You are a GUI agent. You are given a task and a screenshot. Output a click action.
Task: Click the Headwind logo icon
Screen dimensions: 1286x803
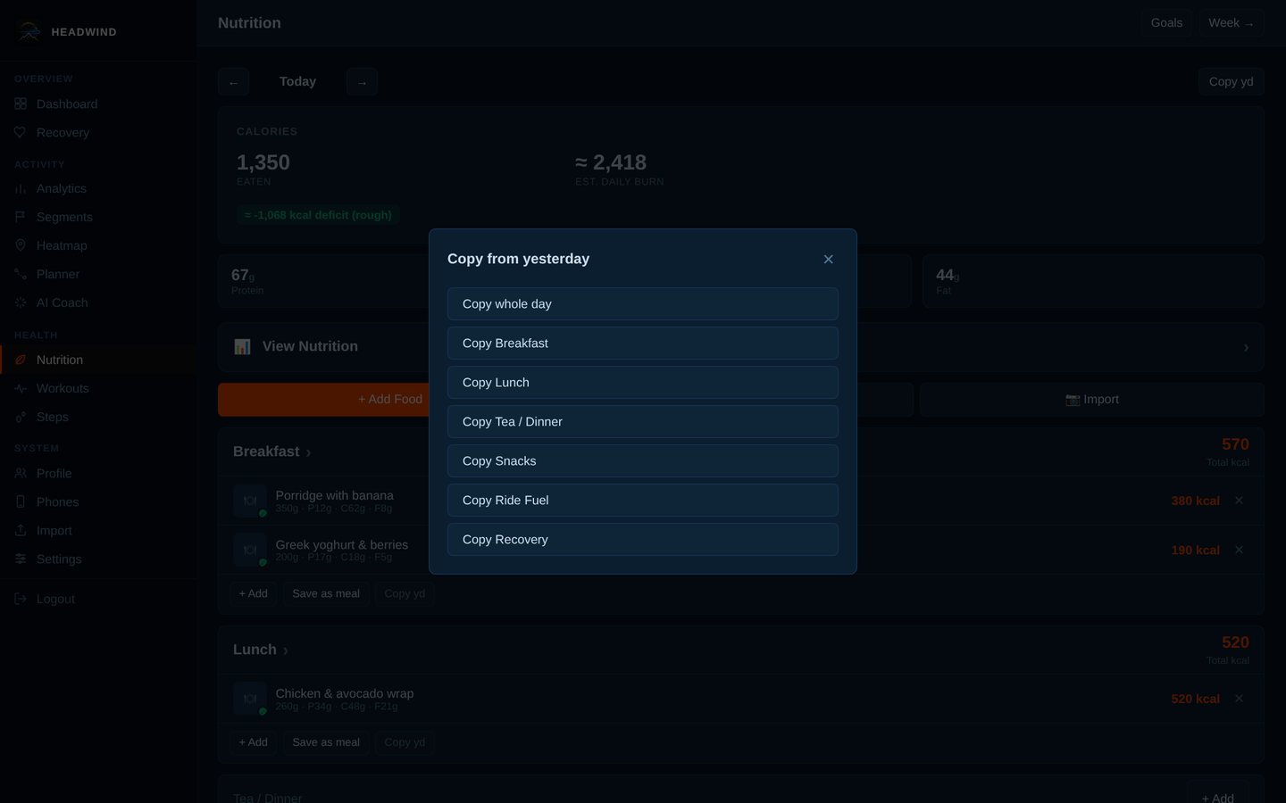pyautogui.click(x=29, y=32)
